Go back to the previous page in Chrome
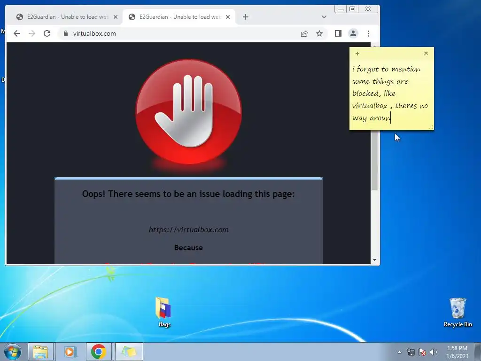The image size is (481, 361). [x=17, y=33]
